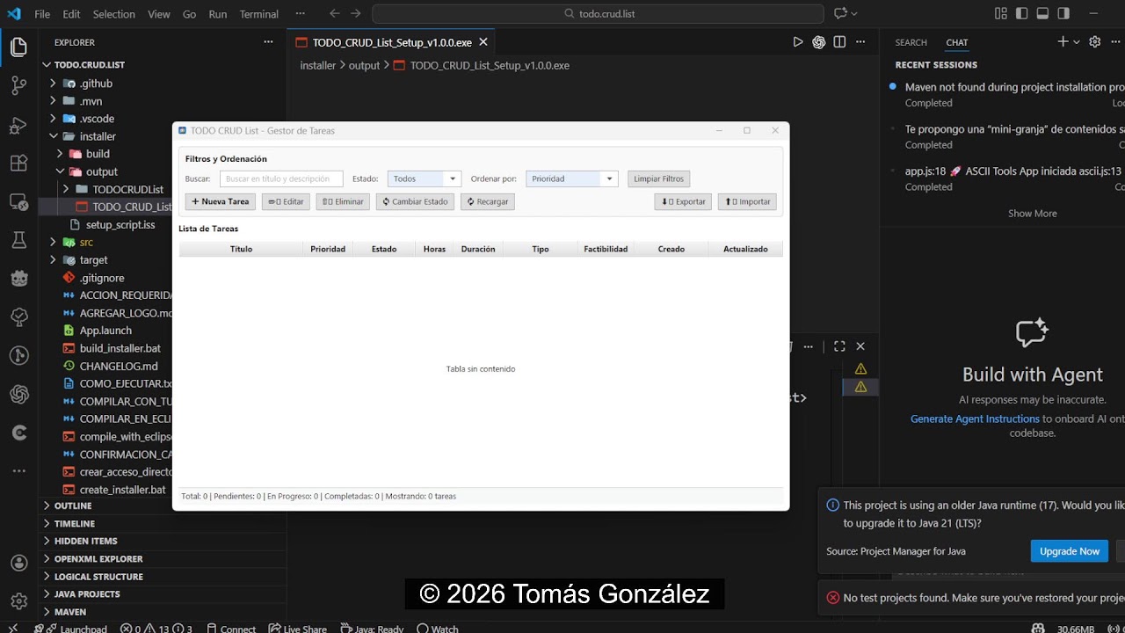
Task: Expand the .github folder
Action: click(x=96, y=84)
